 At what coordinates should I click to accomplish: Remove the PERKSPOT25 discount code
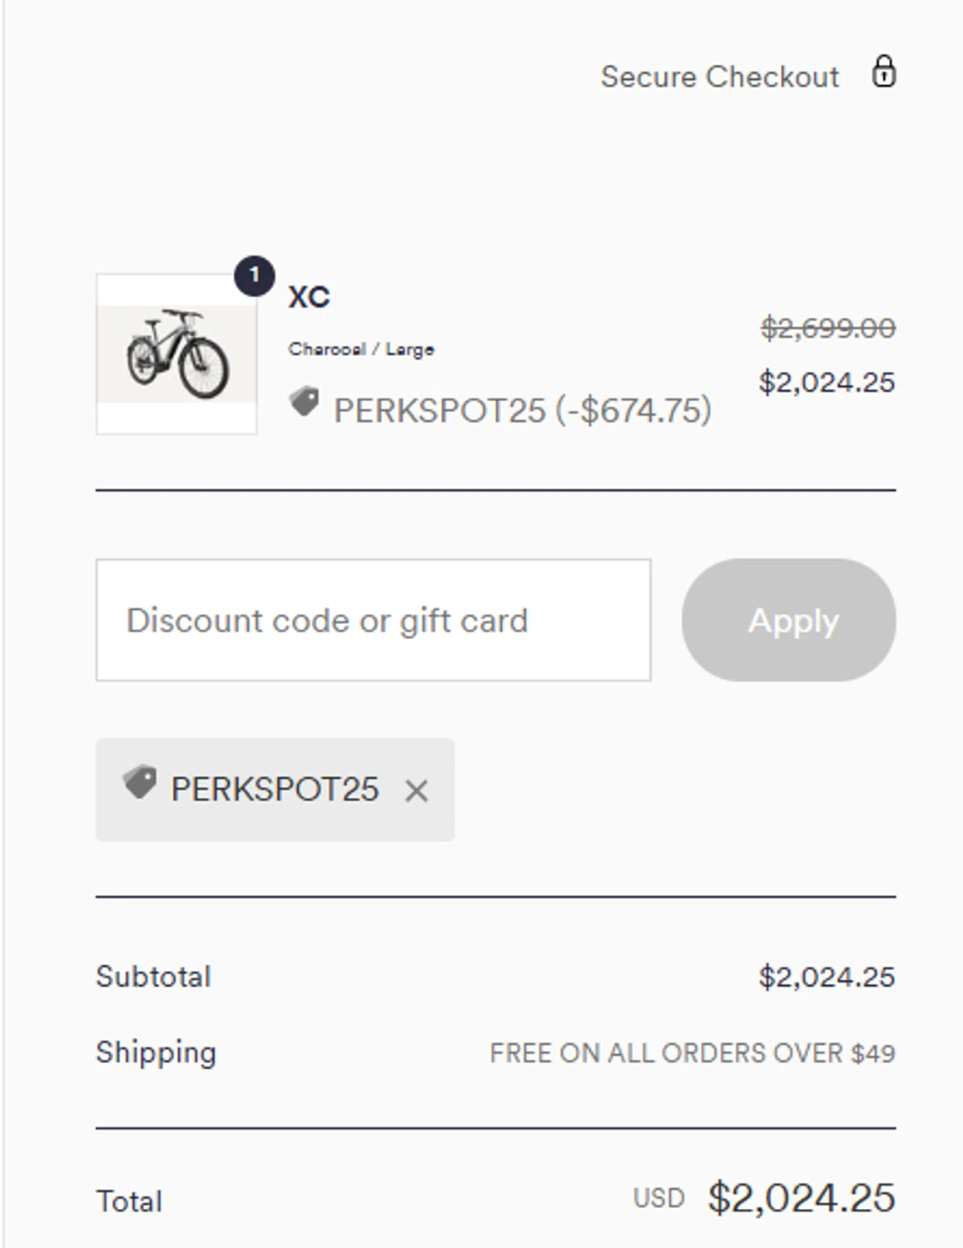click(x=416, y=790)
